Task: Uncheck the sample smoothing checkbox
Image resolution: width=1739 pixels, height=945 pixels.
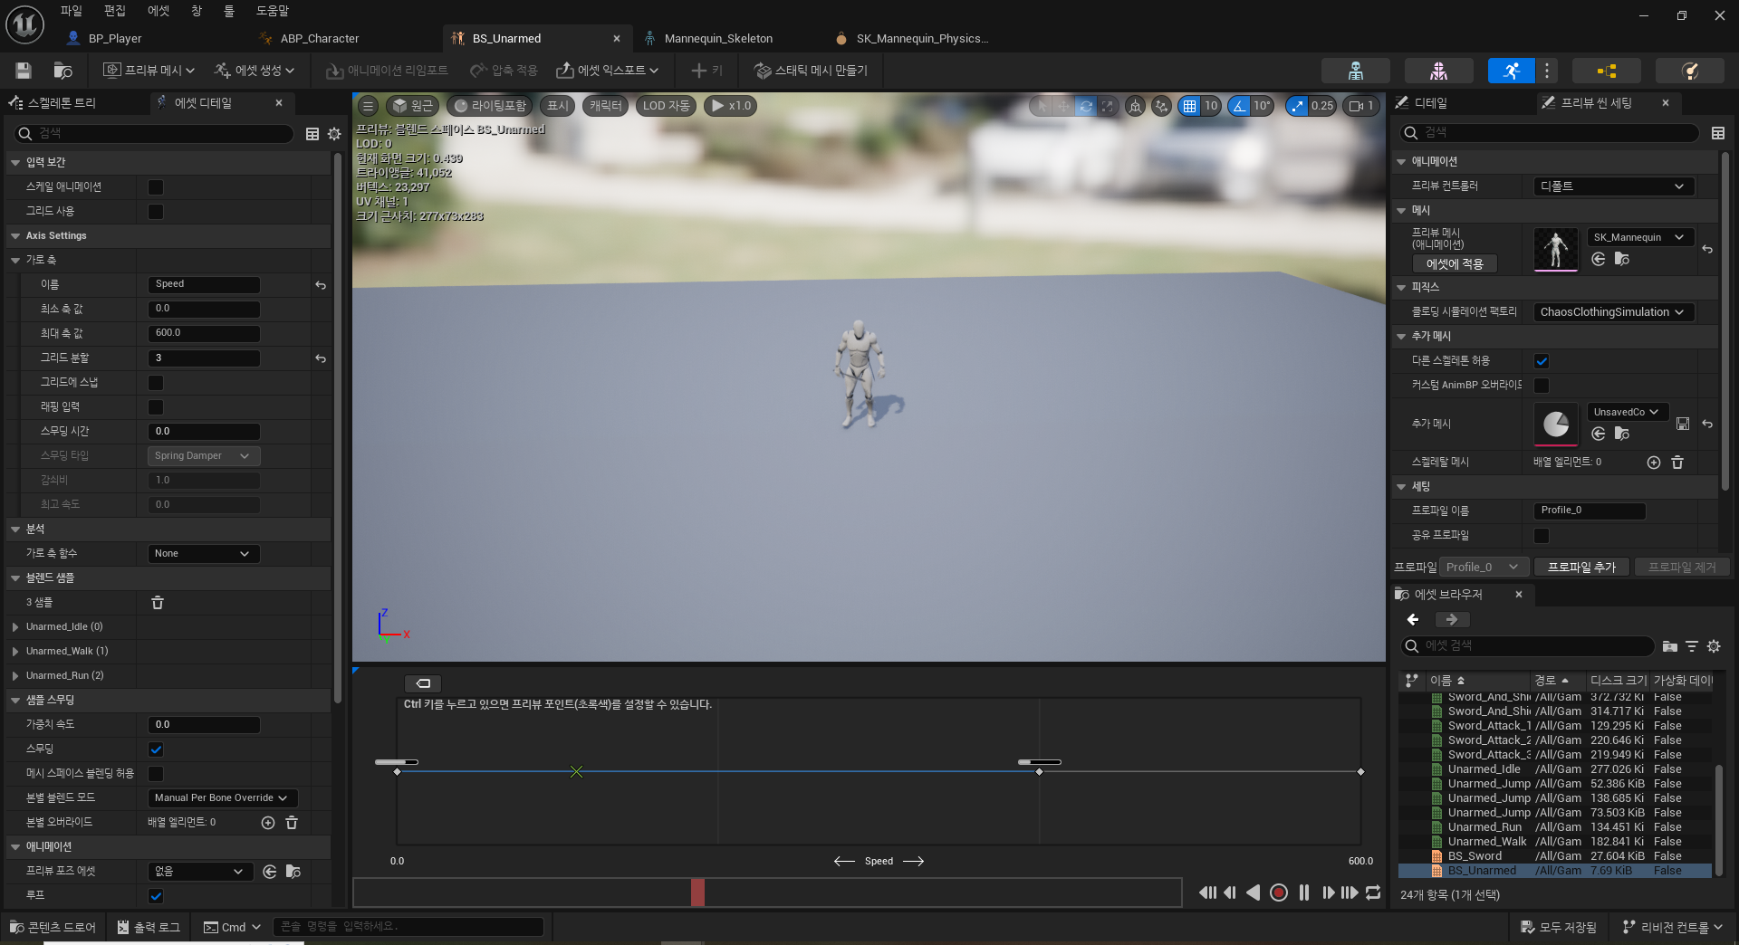Action: tap(156, 749)
